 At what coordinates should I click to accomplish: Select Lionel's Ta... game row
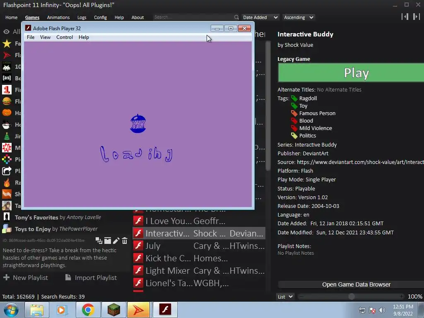(x=199, y=283)
